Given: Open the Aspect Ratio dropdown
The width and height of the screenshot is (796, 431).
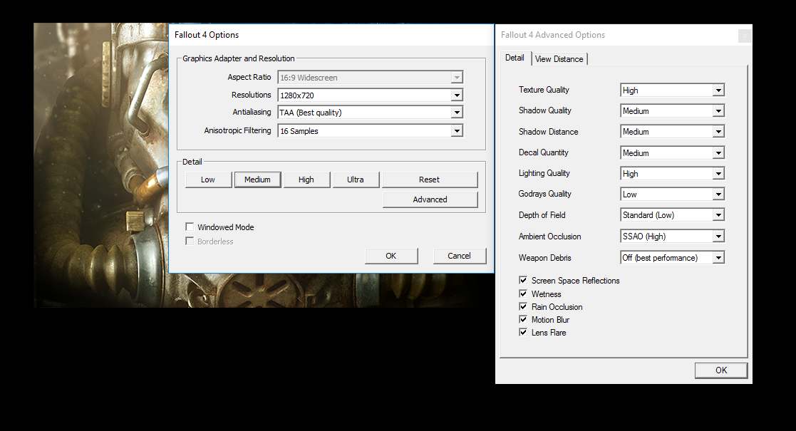Looking at the screenshot, I should click(370, 78).
